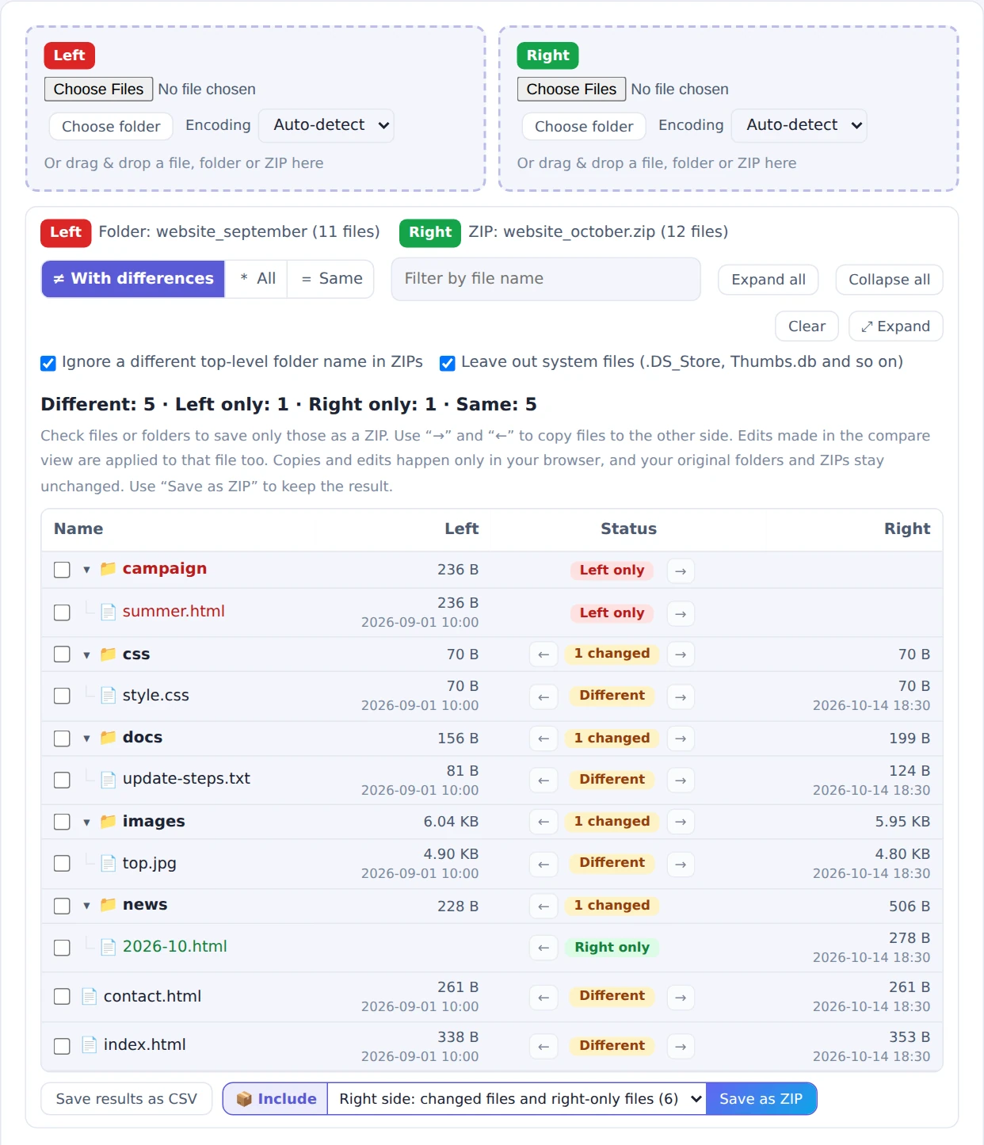Image resolution: width=984 pixels, height=1145 pixels.
Task: Open the Right encoding Auto-detect dropdown
Action: pos(799,125)
